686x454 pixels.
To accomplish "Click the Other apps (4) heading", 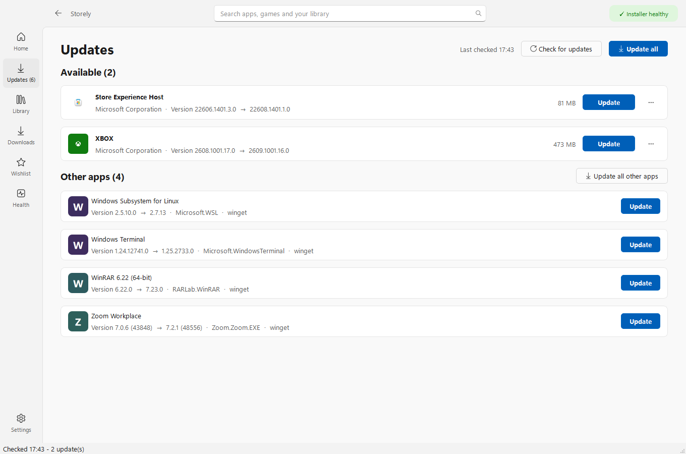I will tap(92, 177).
